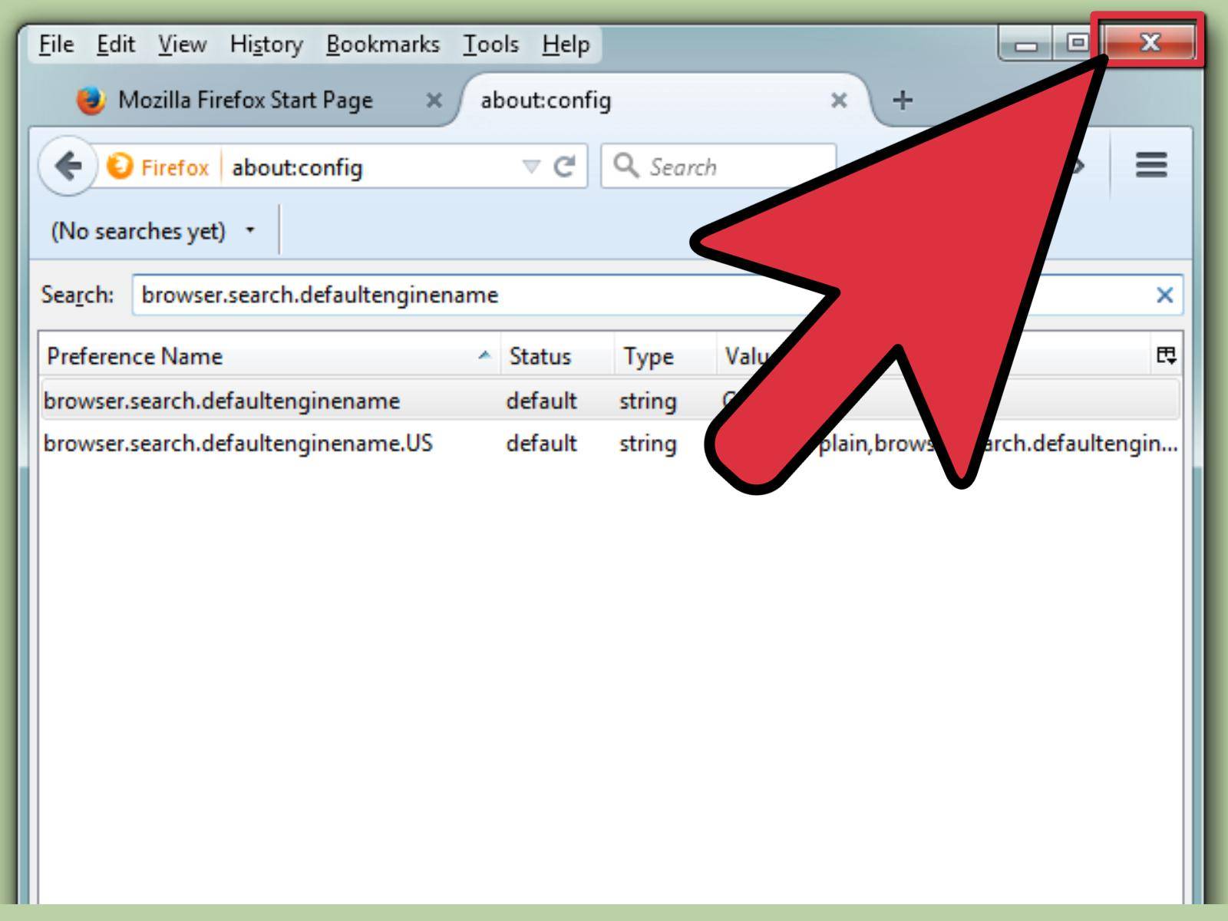
Task: Select browser.search.defaultenginename preference row
Action: tap(610, 401)
